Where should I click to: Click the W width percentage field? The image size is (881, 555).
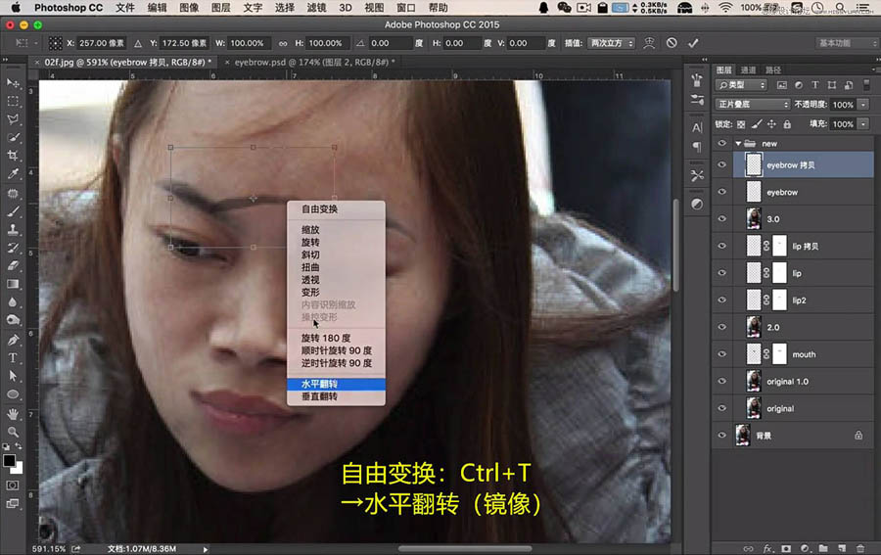pyautogui.click(x=248, y=43)
